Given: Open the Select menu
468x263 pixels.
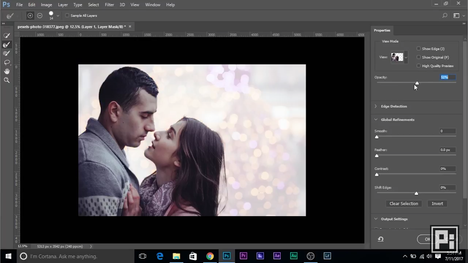Looking at the screenshot, I should click(x=94, y=5).
